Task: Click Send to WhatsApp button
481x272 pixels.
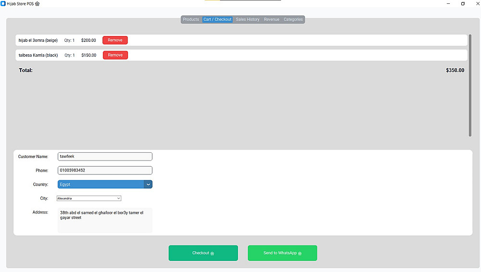Action: [282, 253]
